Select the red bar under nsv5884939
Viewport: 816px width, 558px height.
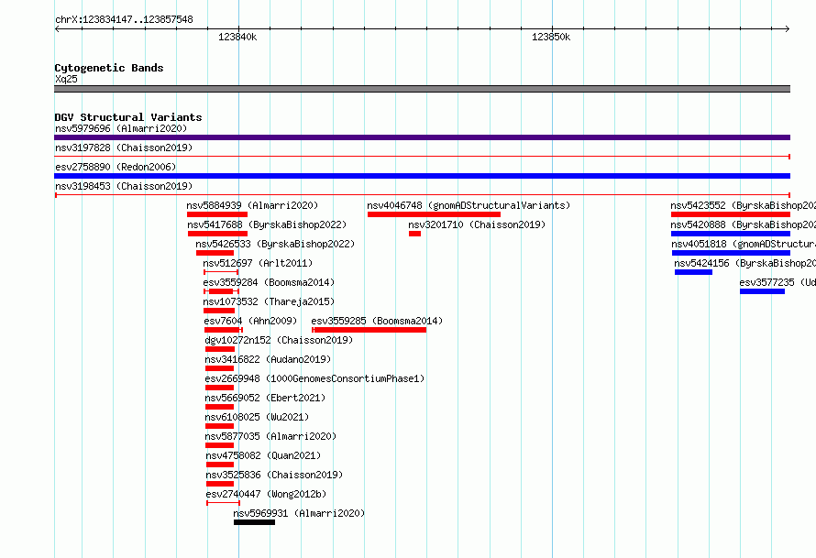(217, 214)
